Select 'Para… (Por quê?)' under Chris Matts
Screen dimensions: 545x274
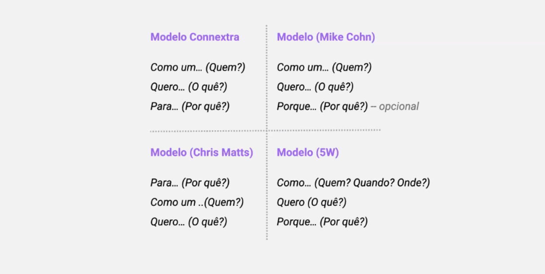tap(190, 183)
